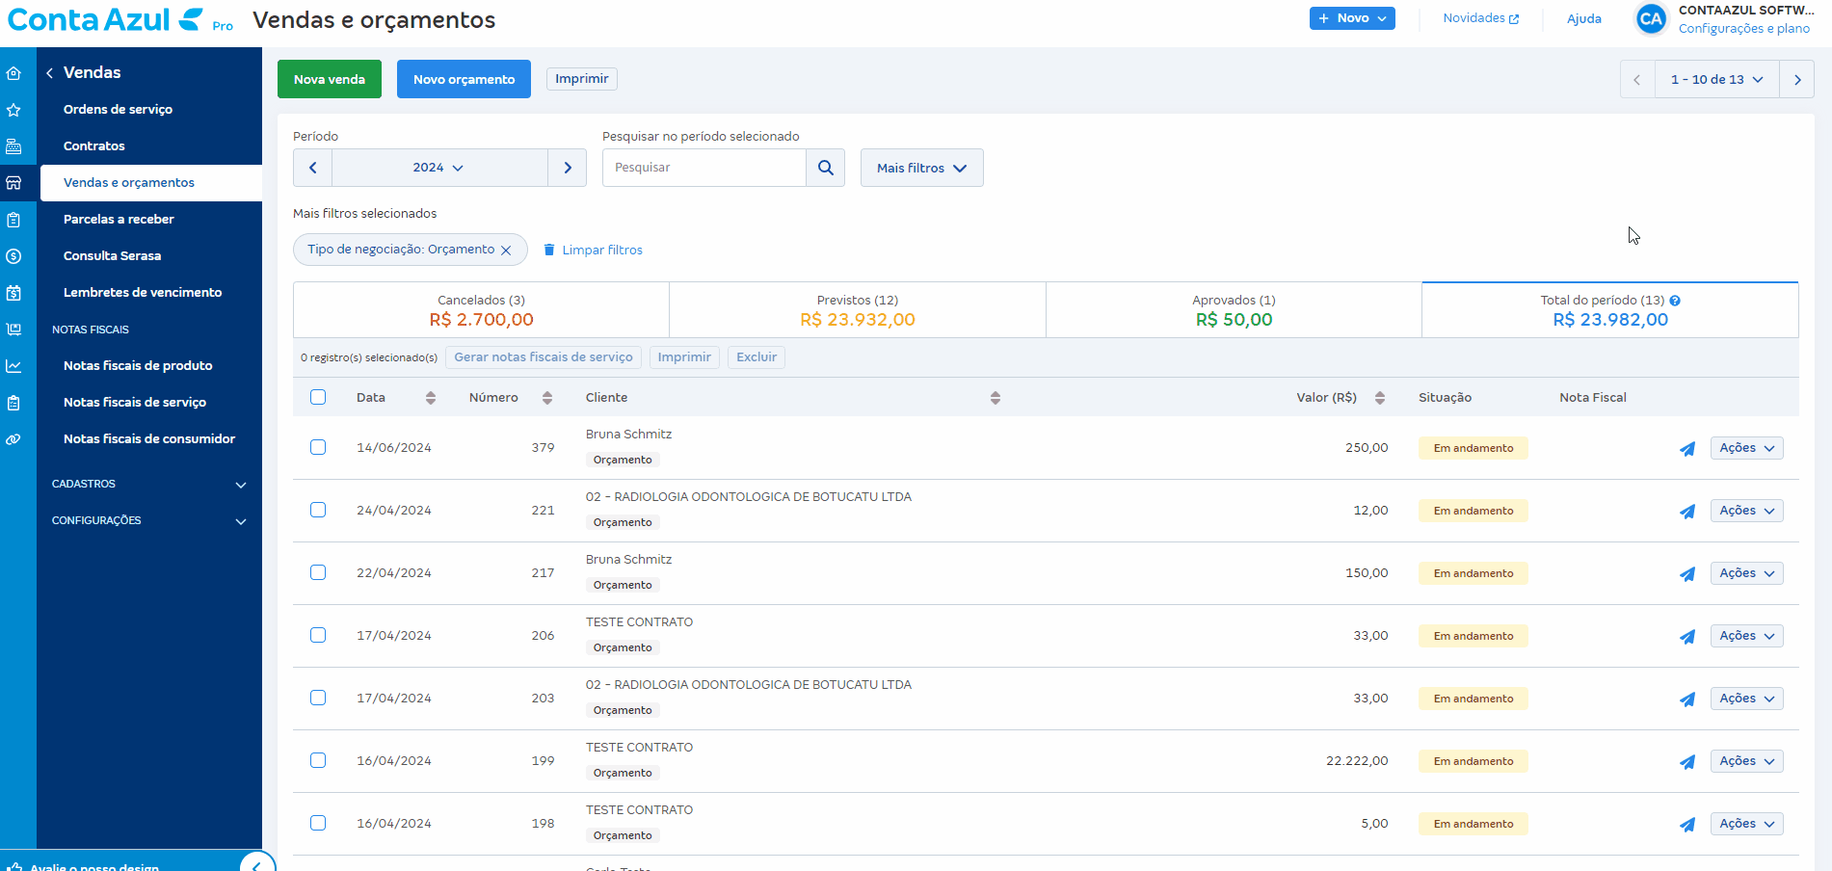
Task: Open the dollar coin finance icon
Action: [13, 256]
